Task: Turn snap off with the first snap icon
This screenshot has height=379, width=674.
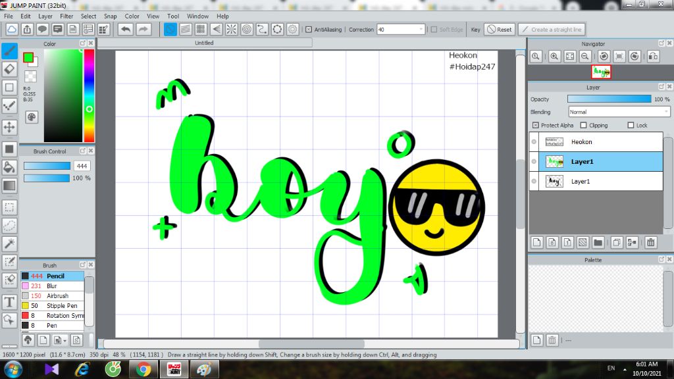Action: click(x=170, y=29)
